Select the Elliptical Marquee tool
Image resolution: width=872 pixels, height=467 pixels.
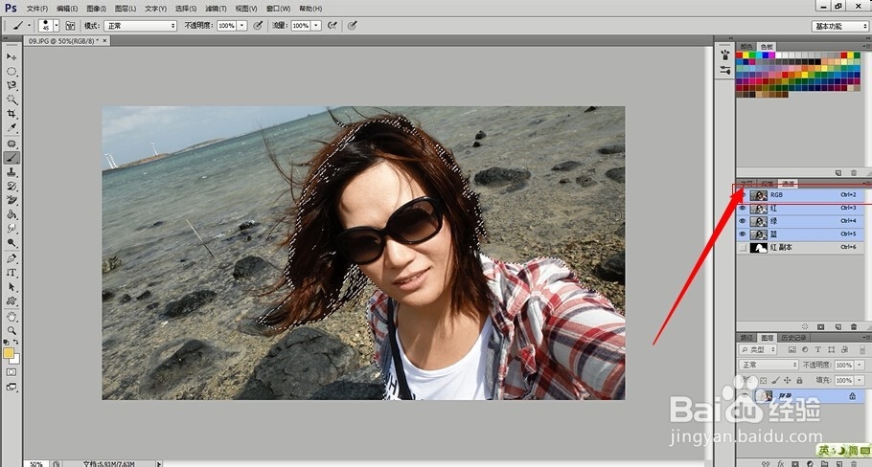pyautogui.click(x=11, y=72)
